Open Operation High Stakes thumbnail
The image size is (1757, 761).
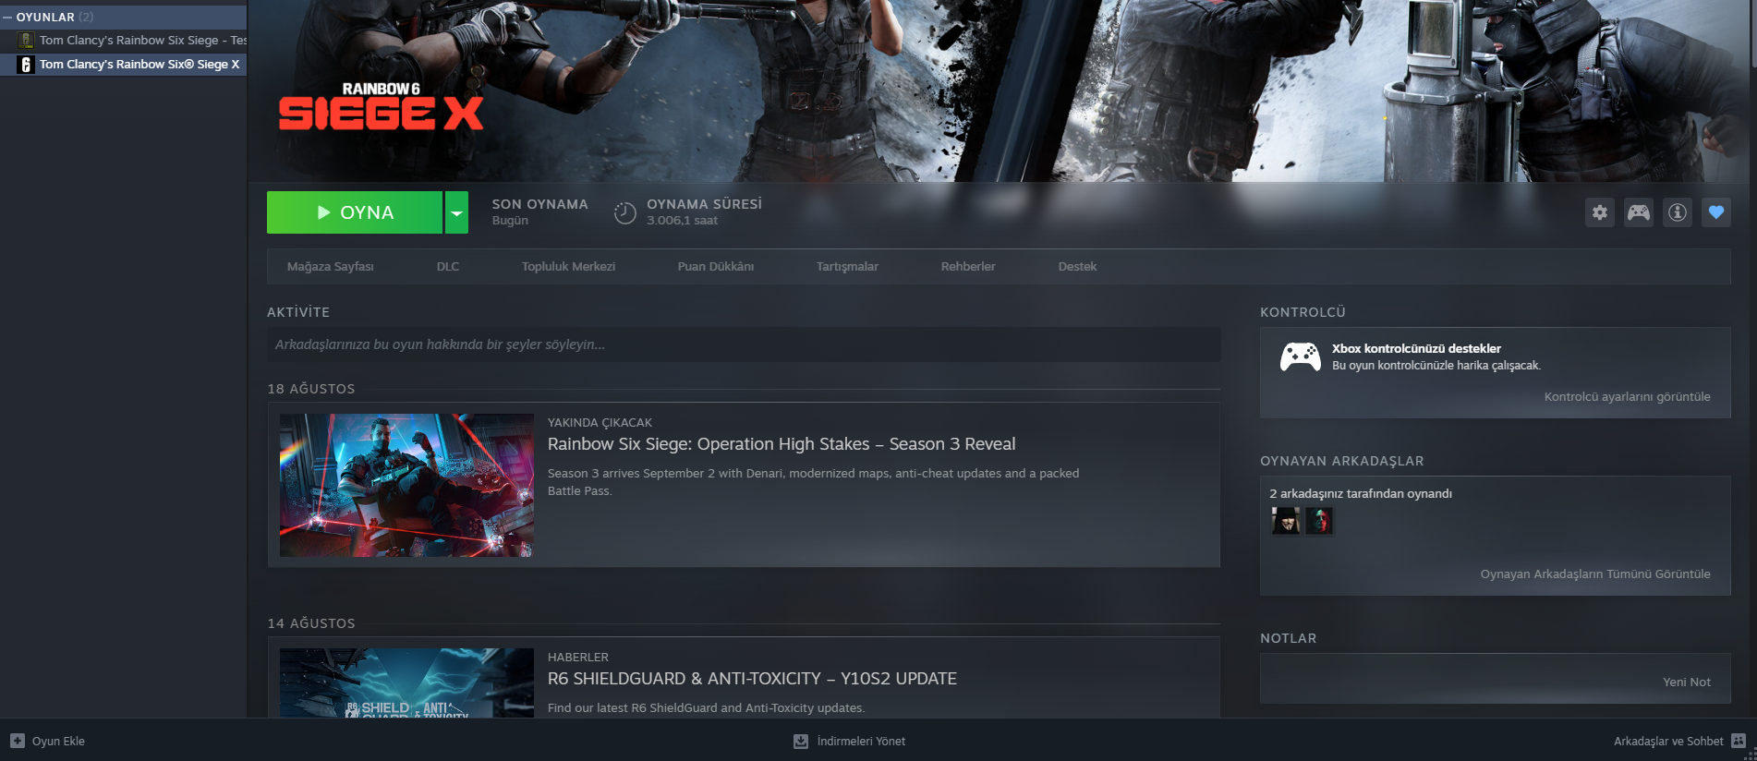(x=406, y=485)
